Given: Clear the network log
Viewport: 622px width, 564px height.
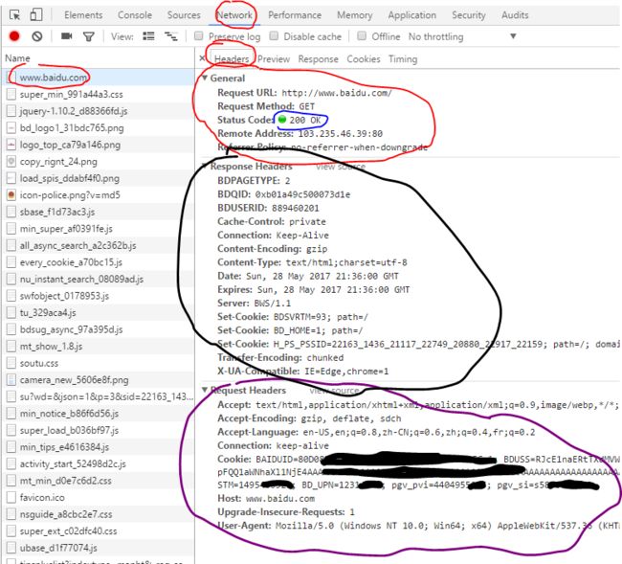Looking at the screenshot, I should click(37, 36).
